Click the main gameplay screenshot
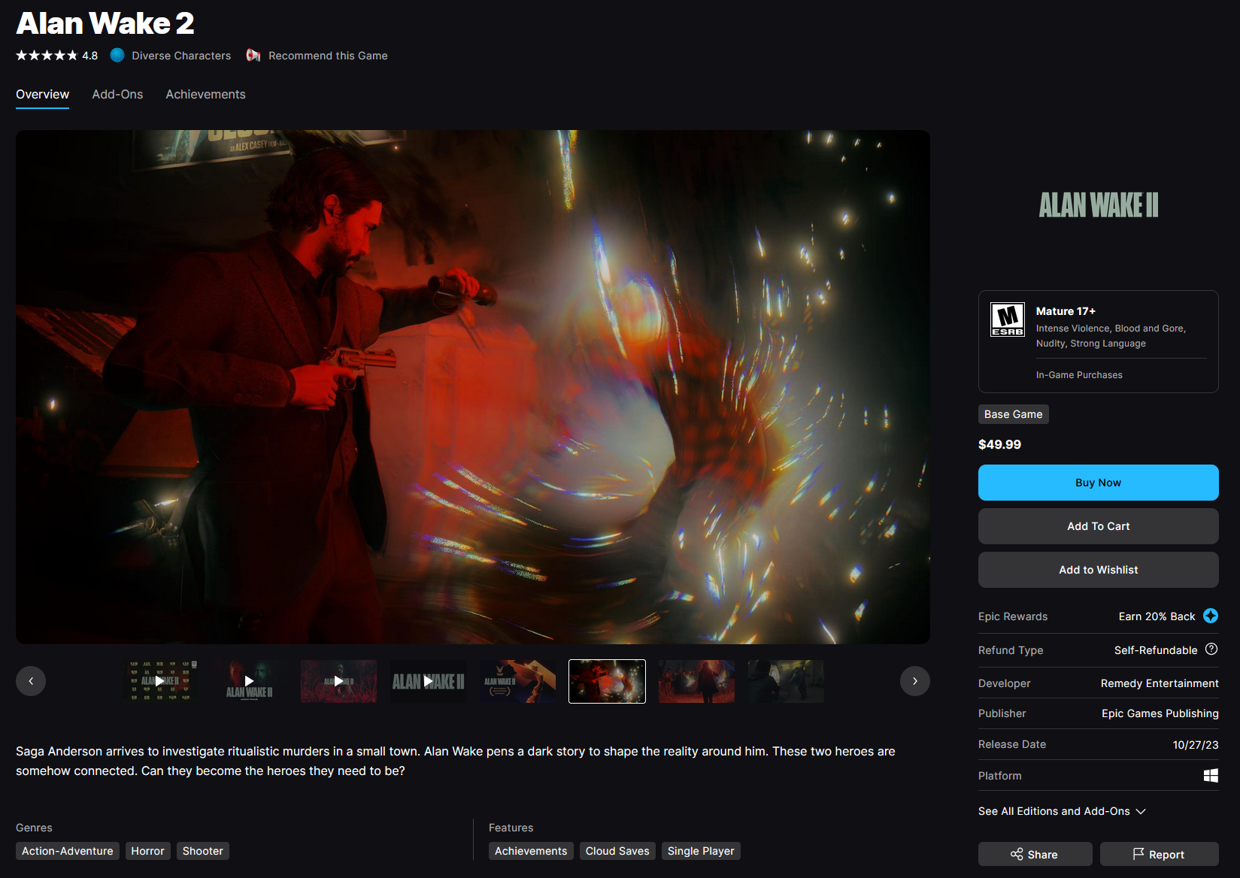The height and width of the screenshot is (878, 1240). (473, 387)
